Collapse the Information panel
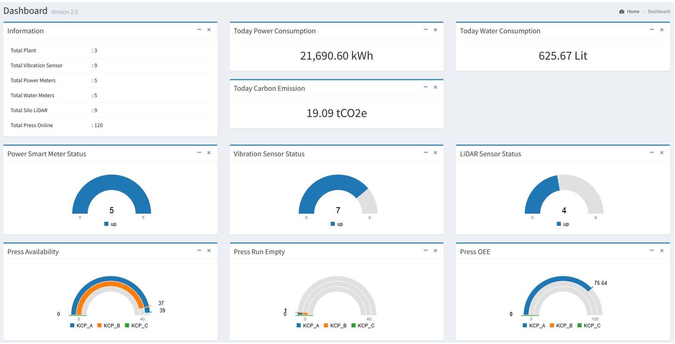Viewport: 675px width, 344px height. [x=199, y=30]
